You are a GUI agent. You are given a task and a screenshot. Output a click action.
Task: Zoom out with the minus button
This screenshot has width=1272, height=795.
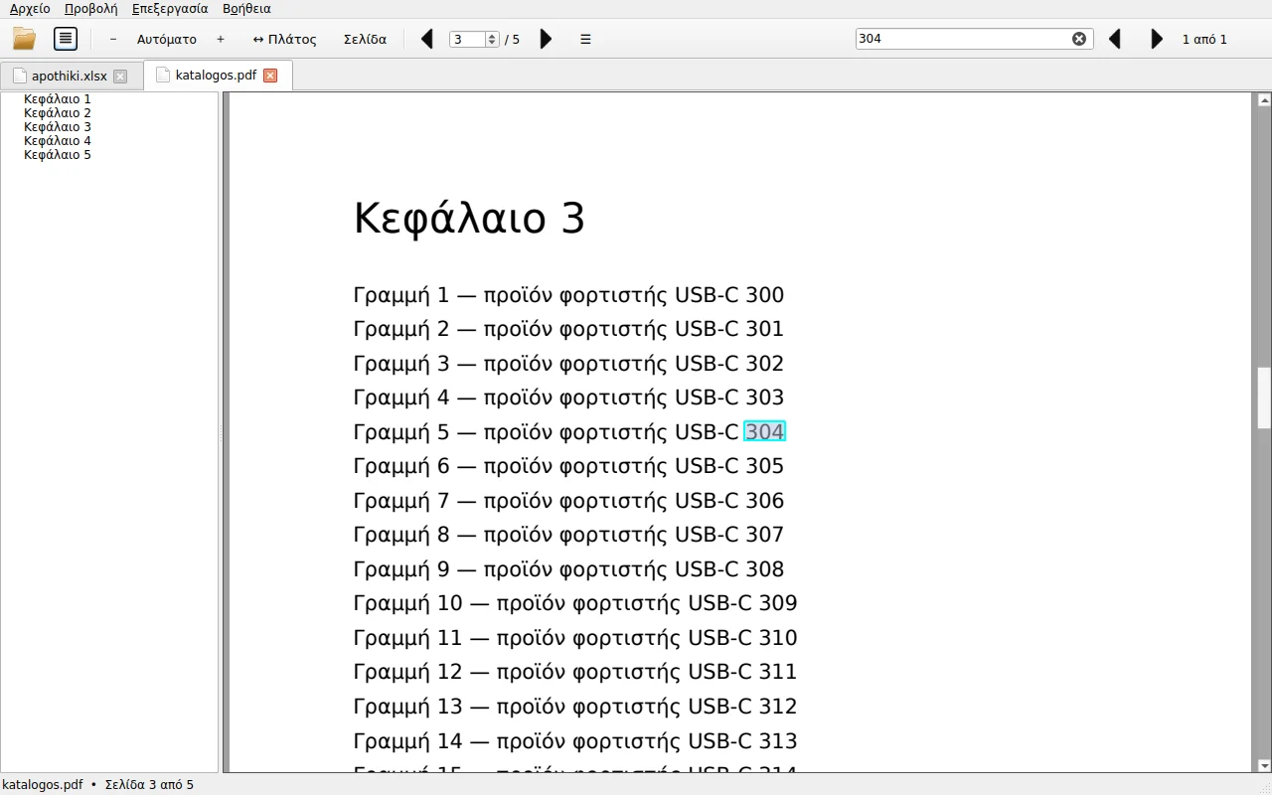click(x=113, y=39)
